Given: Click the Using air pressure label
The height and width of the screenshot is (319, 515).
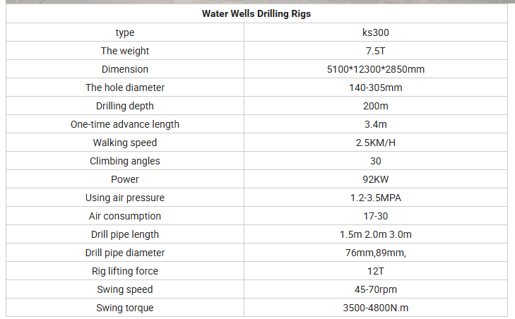Looking at the screenshot, I should [125, 198].
